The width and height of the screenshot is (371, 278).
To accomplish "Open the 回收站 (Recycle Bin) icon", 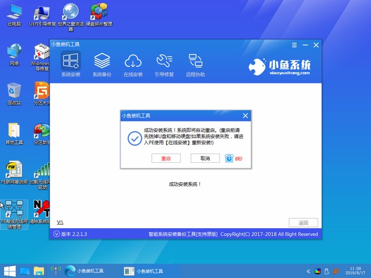I will (14, 93).
